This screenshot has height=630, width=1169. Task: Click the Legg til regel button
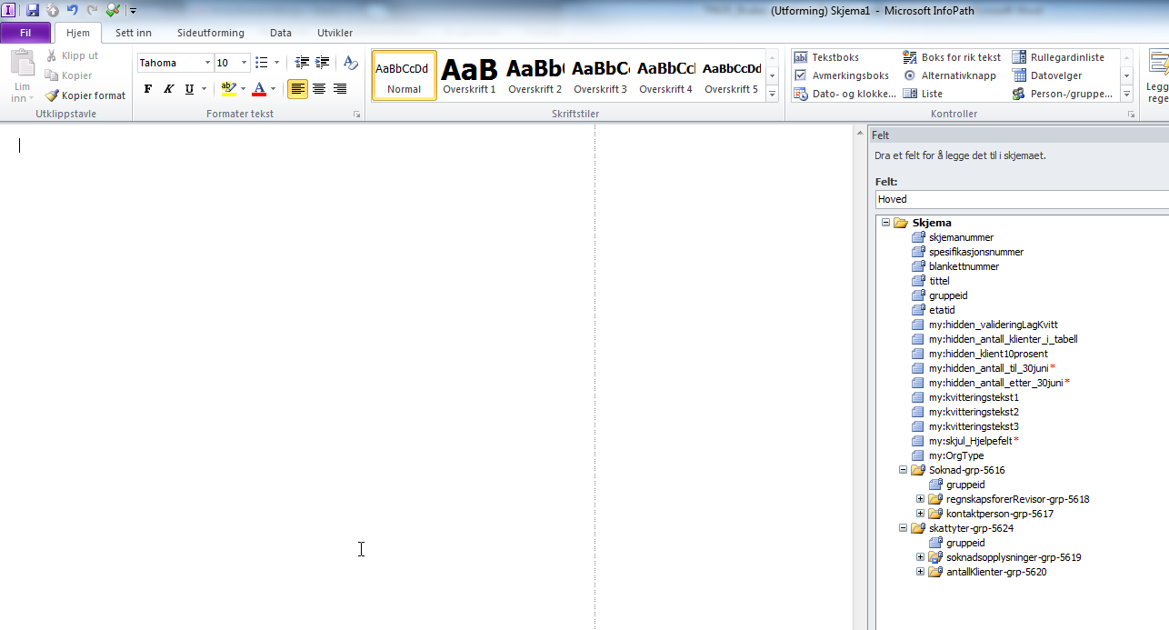tap(1157, 75)
